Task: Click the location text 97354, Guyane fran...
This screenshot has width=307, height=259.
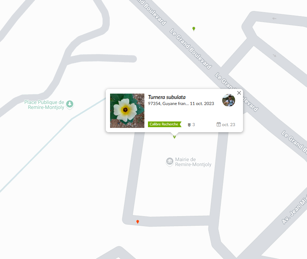Action: coord(168,104)
